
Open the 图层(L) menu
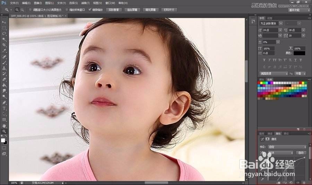click(x=49, y=3)
